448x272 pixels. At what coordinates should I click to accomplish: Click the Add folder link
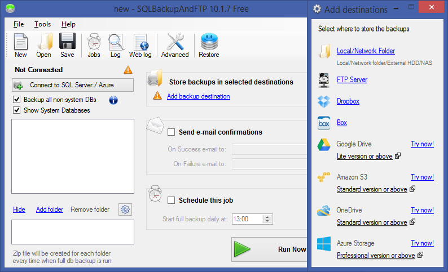50,209
